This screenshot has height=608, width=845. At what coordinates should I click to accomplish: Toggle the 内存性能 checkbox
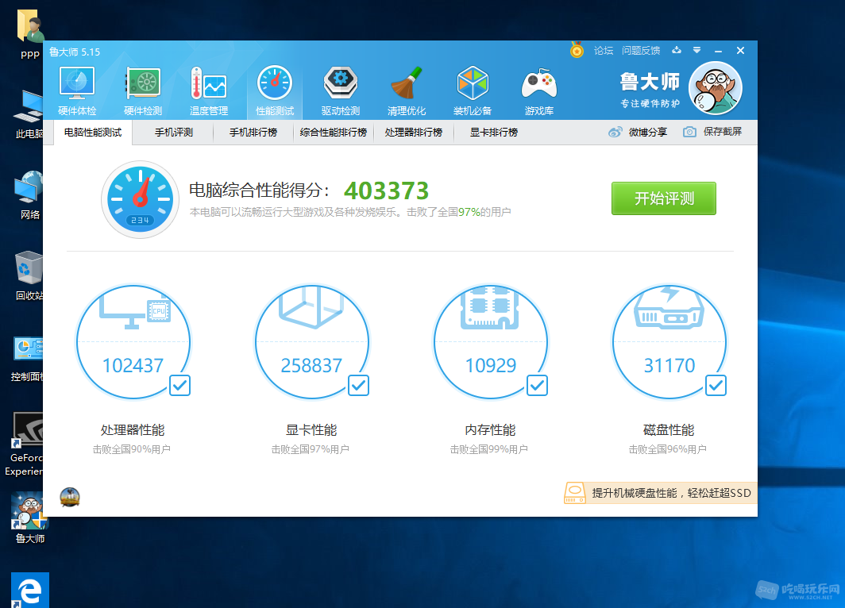pyautogui.click(x=538, y=385)
